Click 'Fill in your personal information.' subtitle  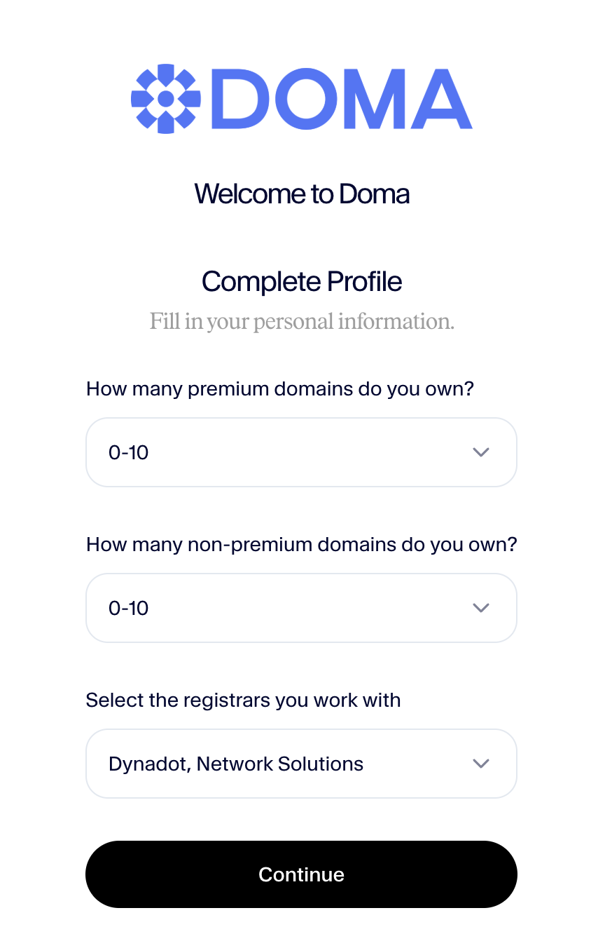tap(302, 322)
